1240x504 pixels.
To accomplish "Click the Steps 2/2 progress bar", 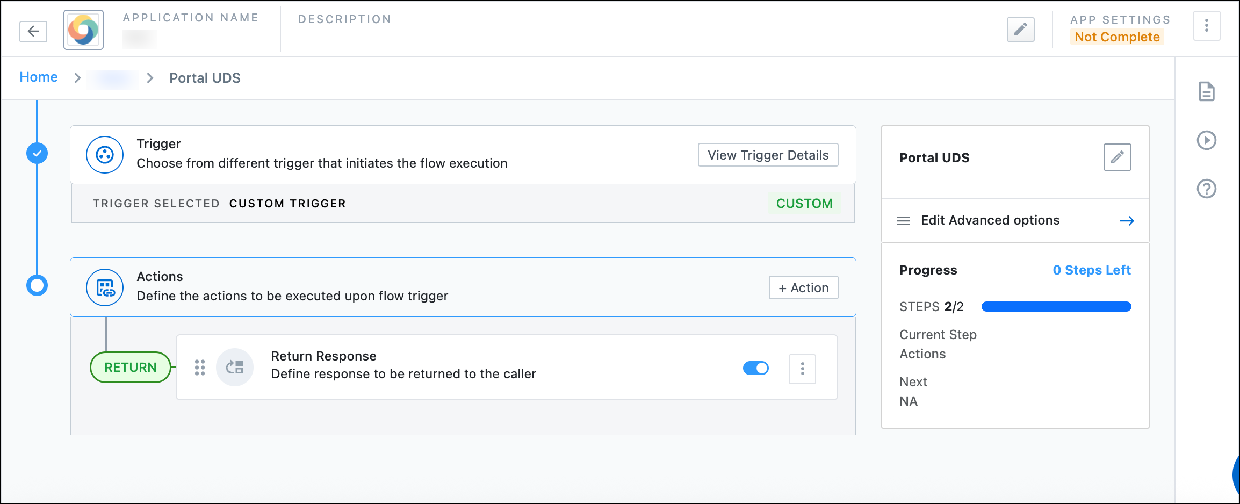I will [1055, 306].
